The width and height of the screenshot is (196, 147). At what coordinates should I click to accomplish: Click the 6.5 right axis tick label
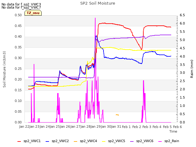click(182, 15)
